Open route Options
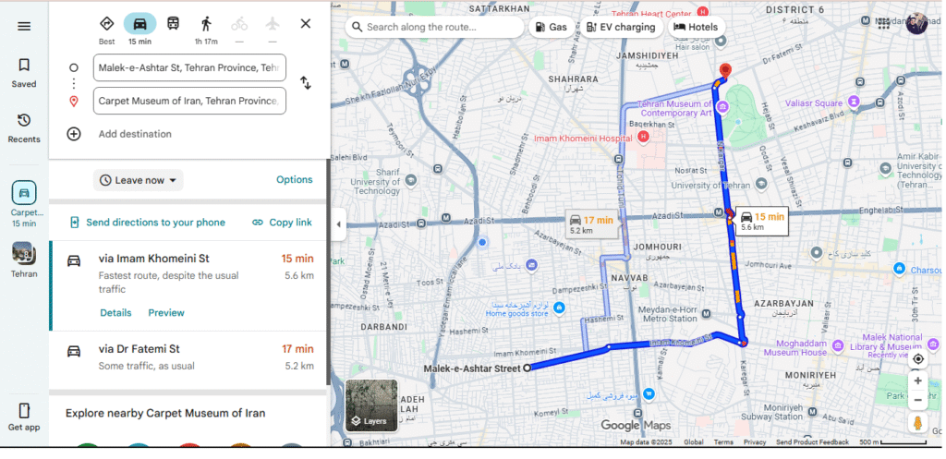 coord(295,180)
